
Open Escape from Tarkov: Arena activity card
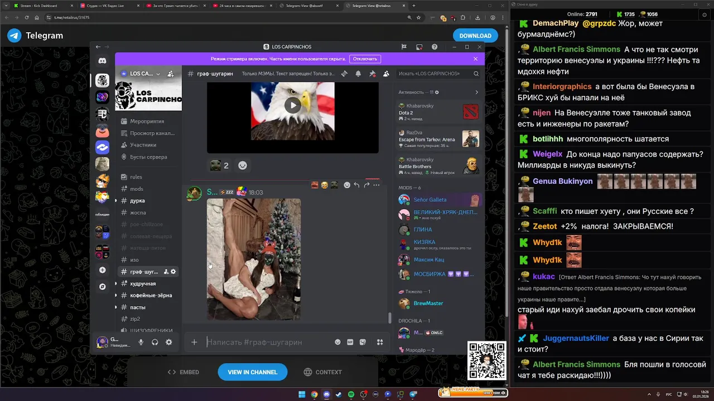(x=438, y=139)
